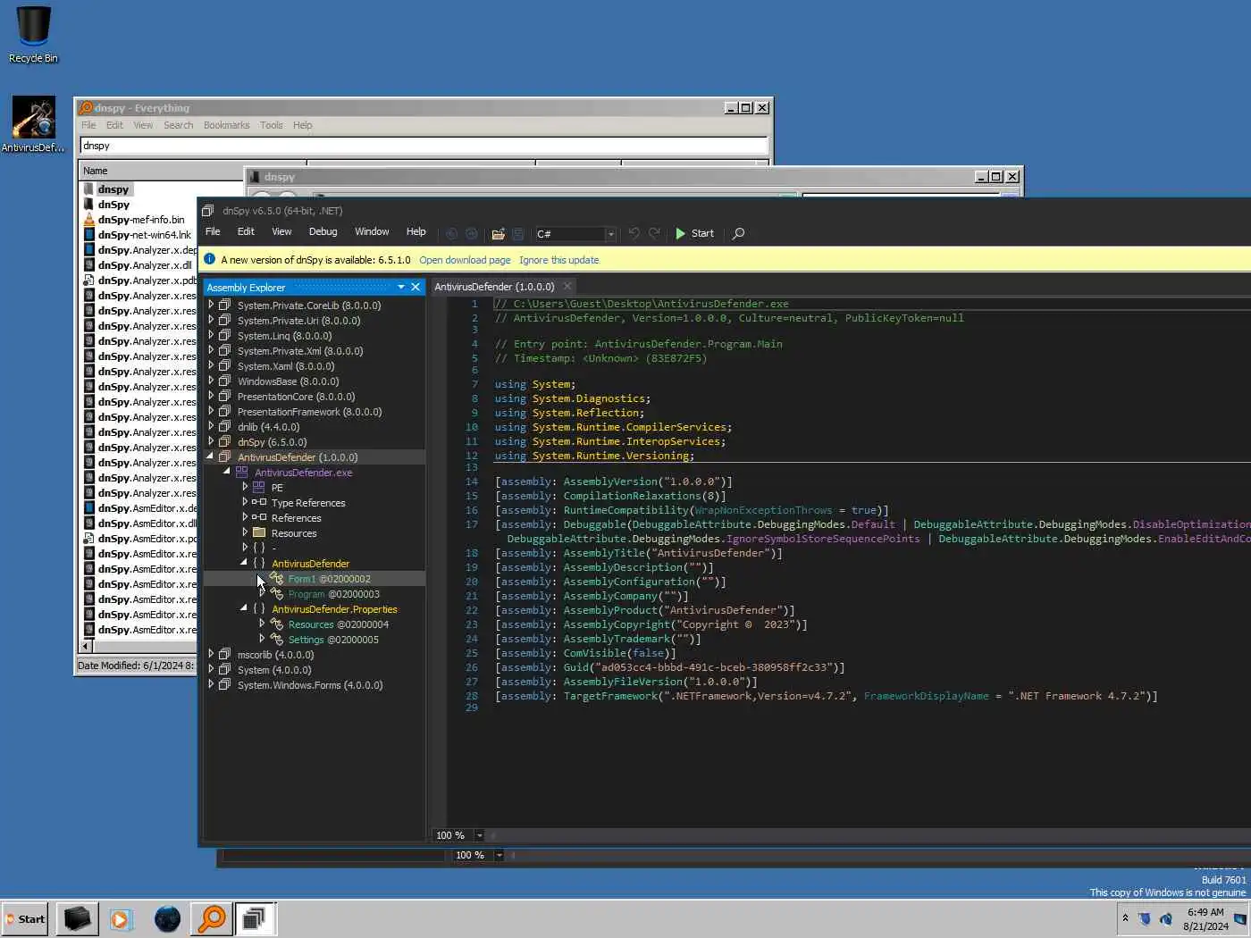Click the Windows Start button
Screen dimensions: 1251x938
(26, 918)
